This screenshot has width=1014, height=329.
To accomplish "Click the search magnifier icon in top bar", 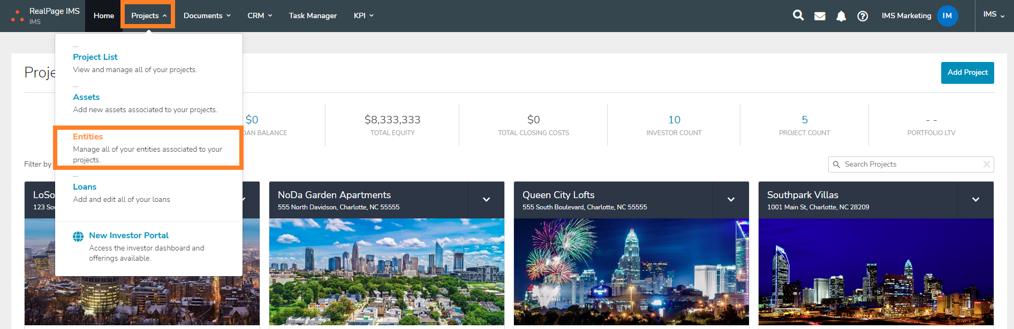I will pyautogui.click(x=798, y=15).
